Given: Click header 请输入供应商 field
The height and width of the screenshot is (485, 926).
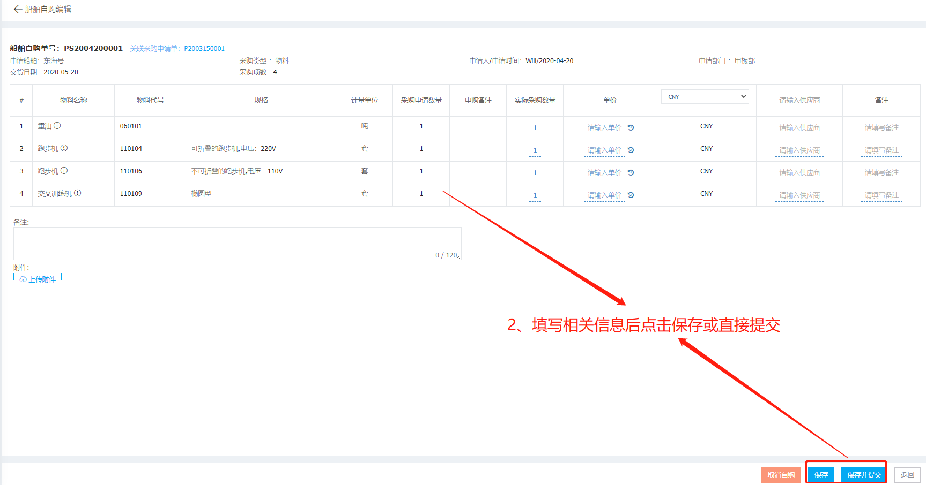Looking at the screenshot, I should tap(799, 101).
